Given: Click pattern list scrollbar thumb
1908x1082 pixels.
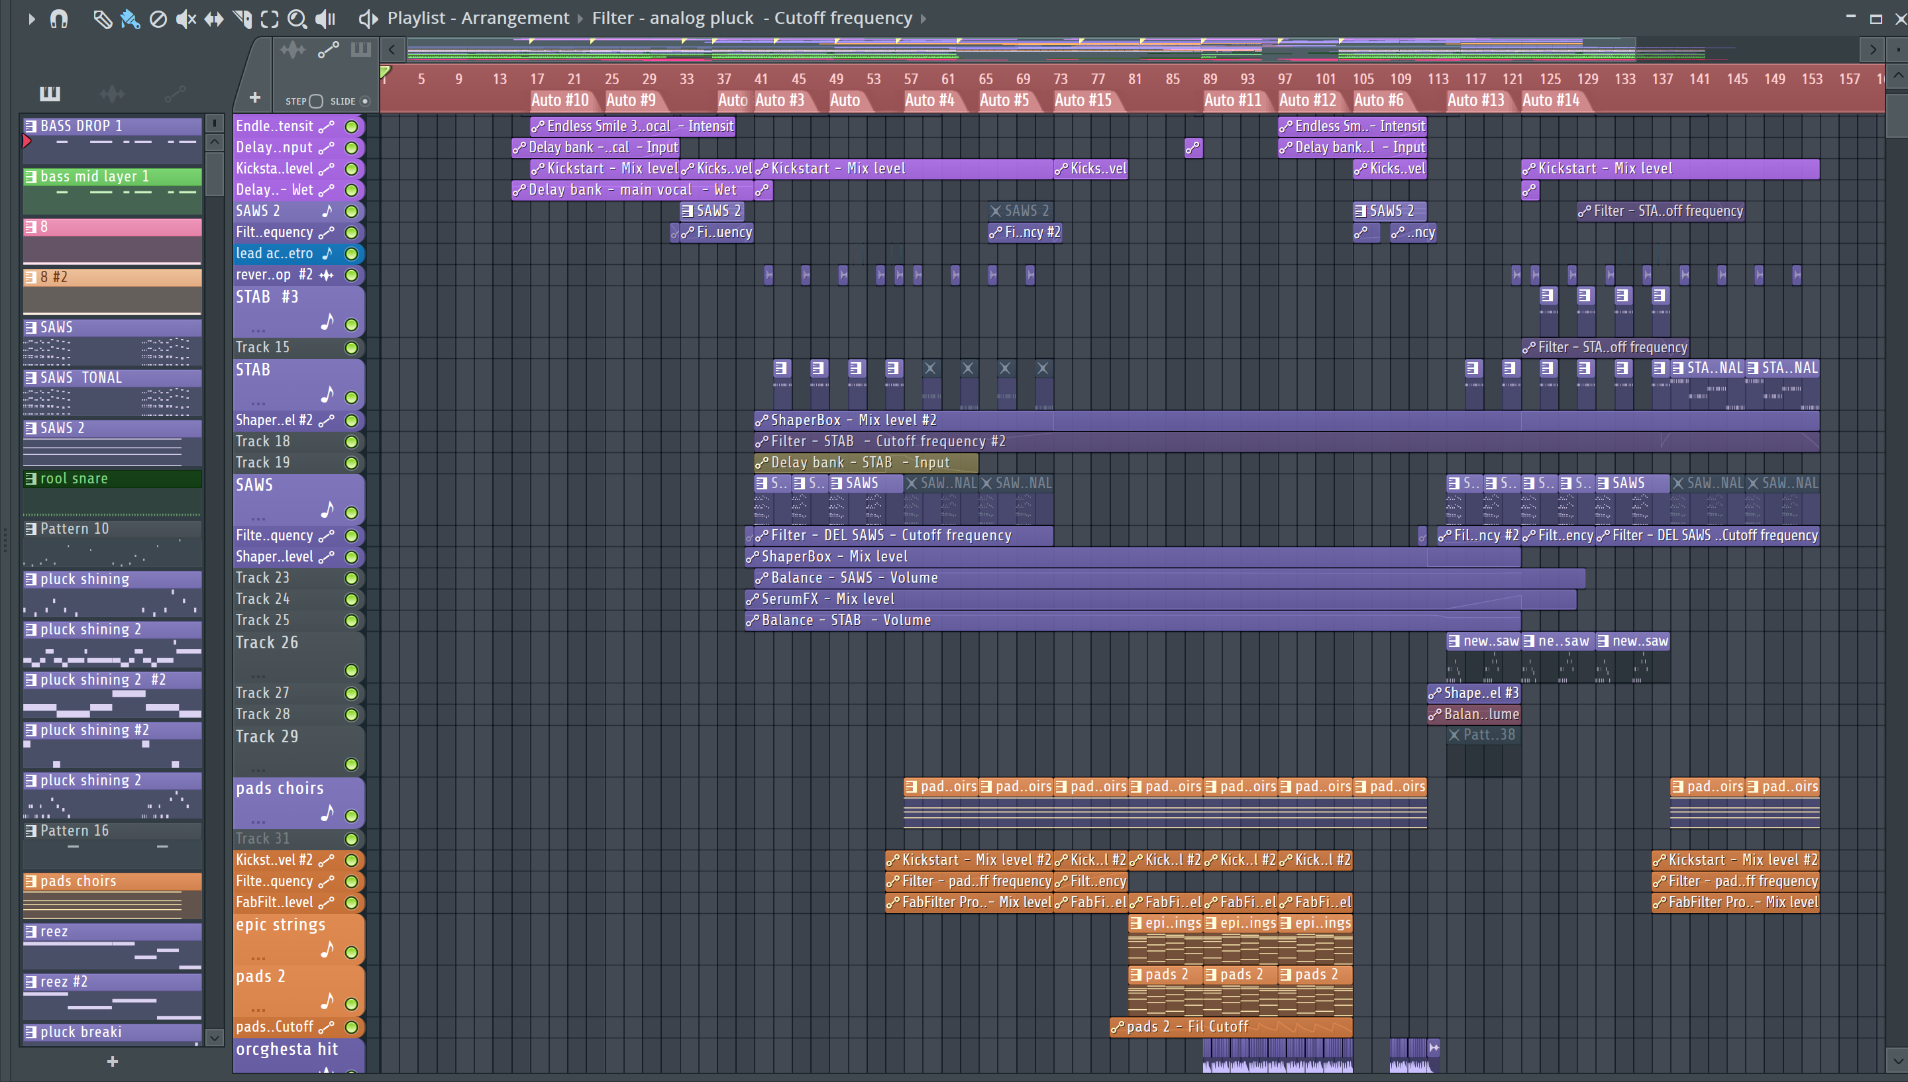Looking at the screenshot, I should point(214,173).
